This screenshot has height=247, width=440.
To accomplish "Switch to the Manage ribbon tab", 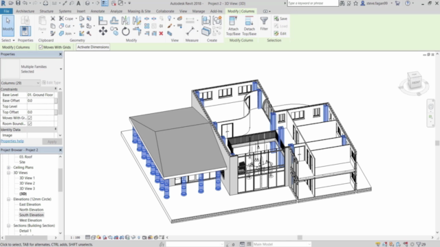I will click(199, 11).
